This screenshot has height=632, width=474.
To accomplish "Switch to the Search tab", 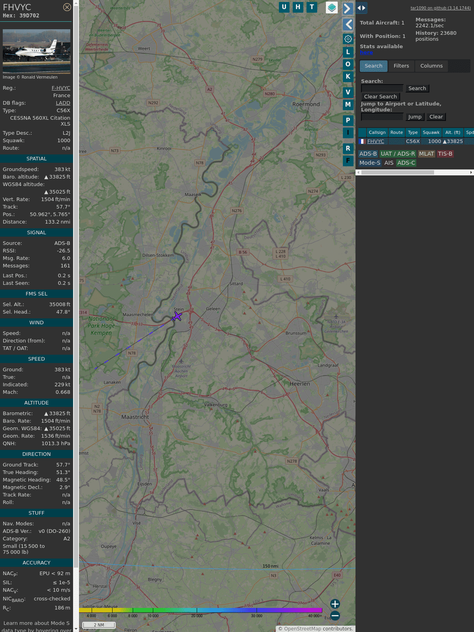I will 374,66.
